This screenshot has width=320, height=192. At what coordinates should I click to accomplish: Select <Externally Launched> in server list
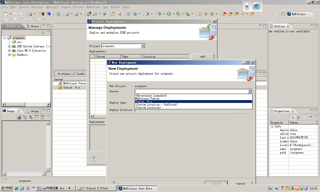[193, 95]
